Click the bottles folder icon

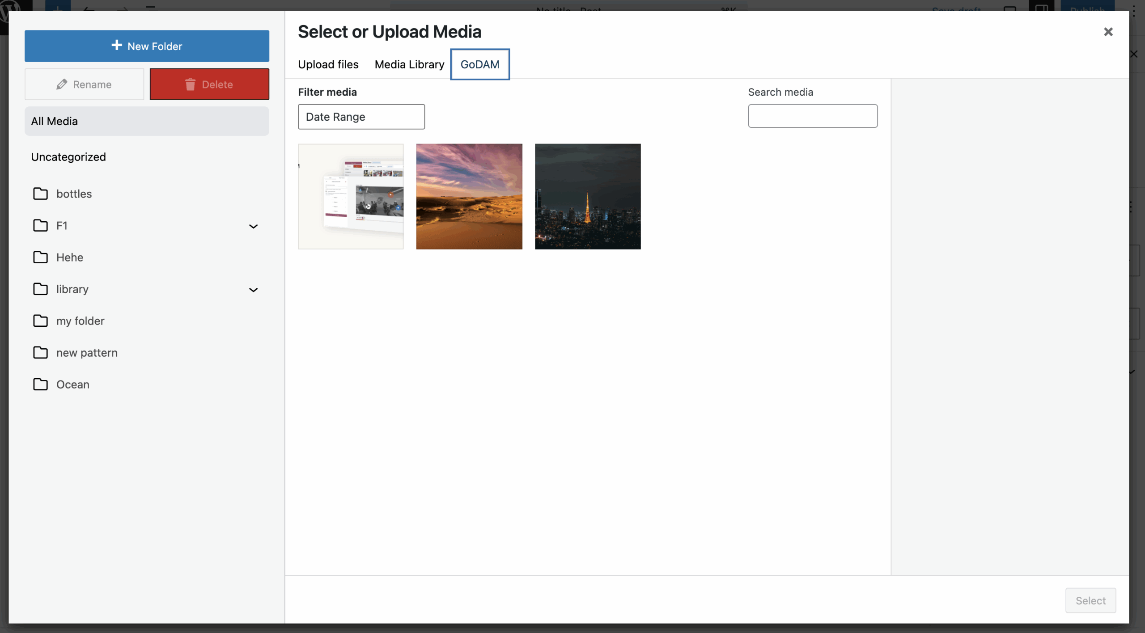[x=41, y=194]
